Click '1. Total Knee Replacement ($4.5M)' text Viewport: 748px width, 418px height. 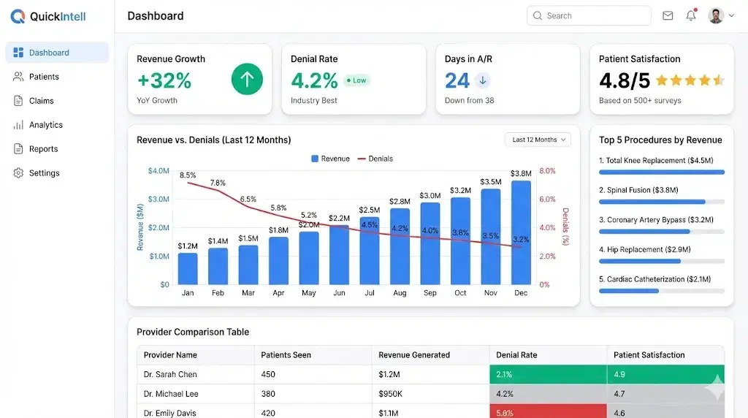[x=656, y=160]
